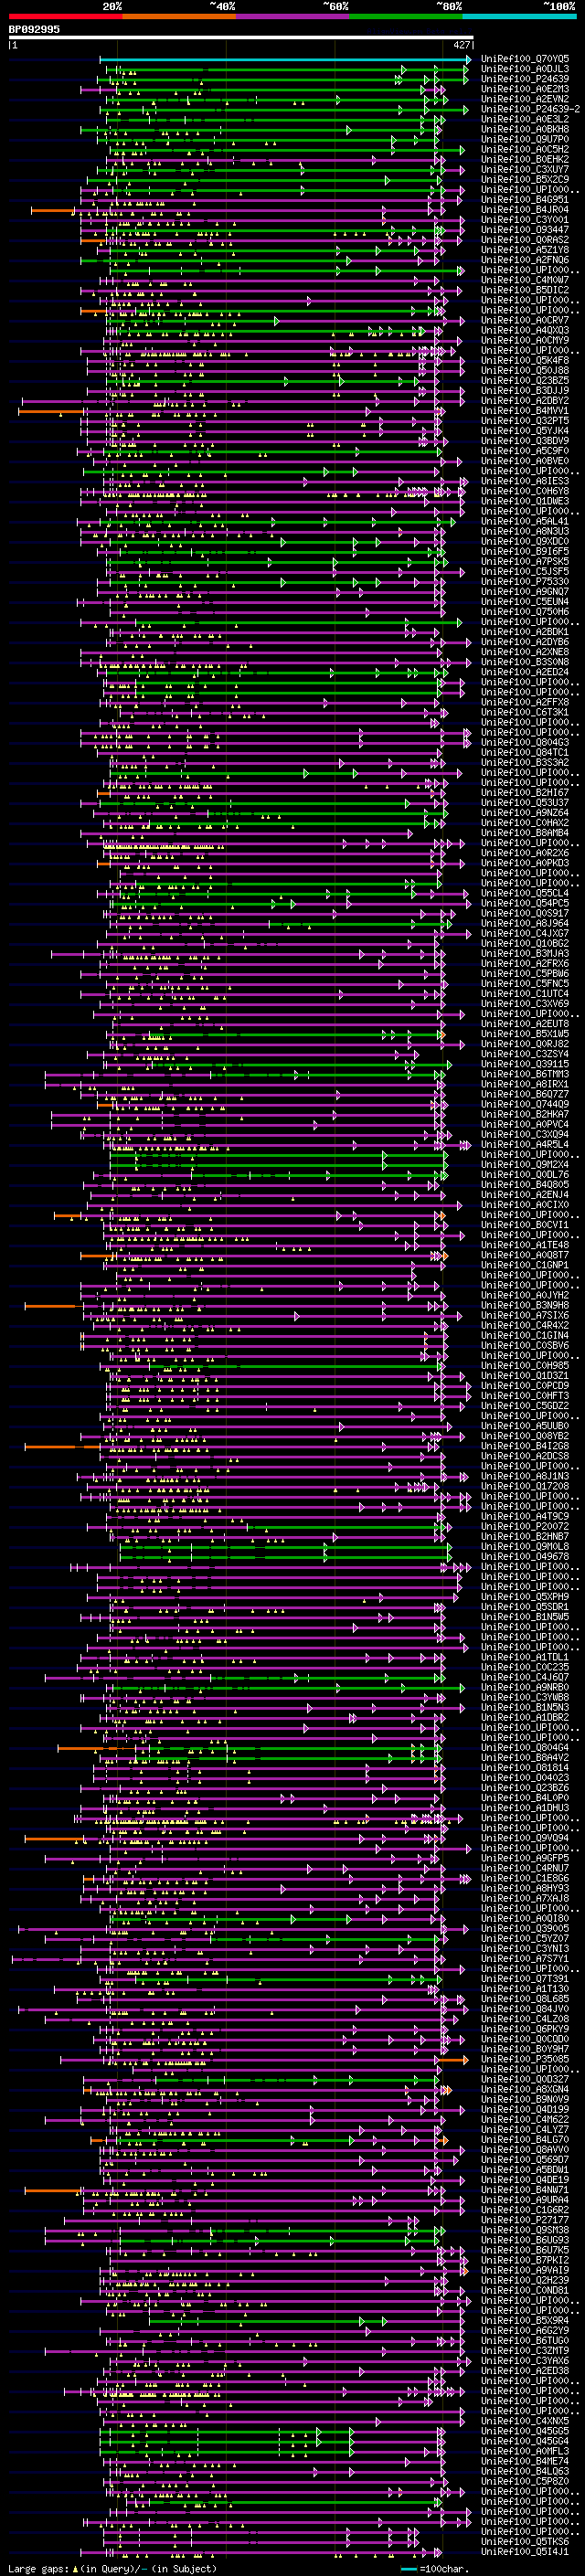Click the UniRef100_Q9U7P0 label

point(524,139)
